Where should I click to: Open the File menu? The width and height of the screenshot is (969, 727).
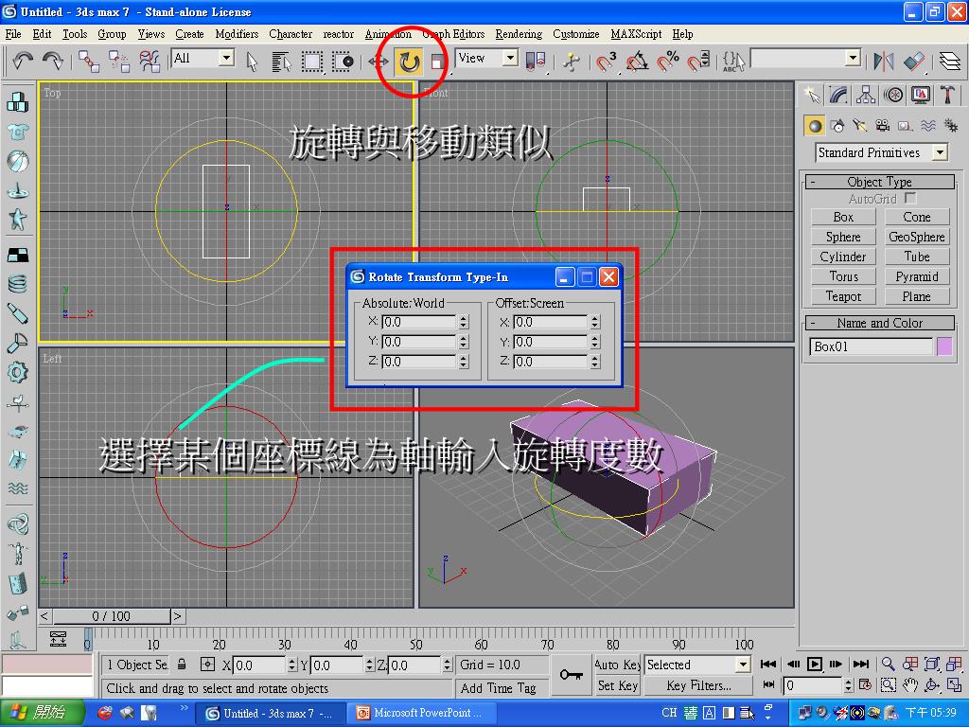pos(13,34)
